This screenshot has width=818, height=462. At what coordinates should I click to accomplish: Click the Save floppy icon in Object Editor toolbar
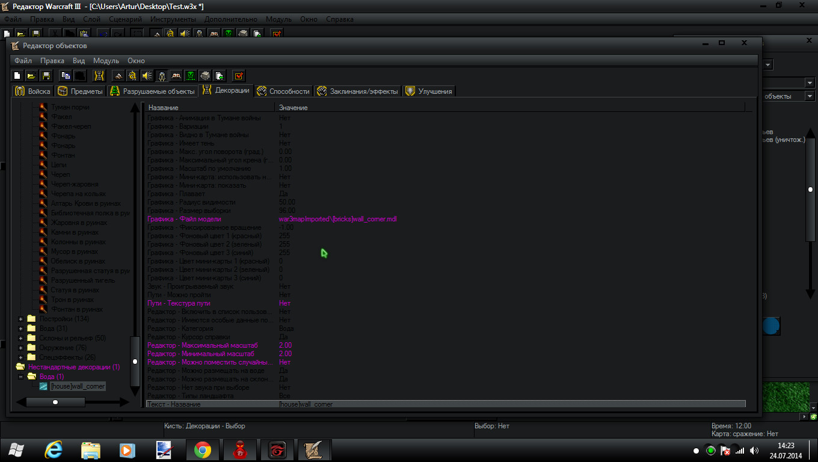tap(46, 76)
